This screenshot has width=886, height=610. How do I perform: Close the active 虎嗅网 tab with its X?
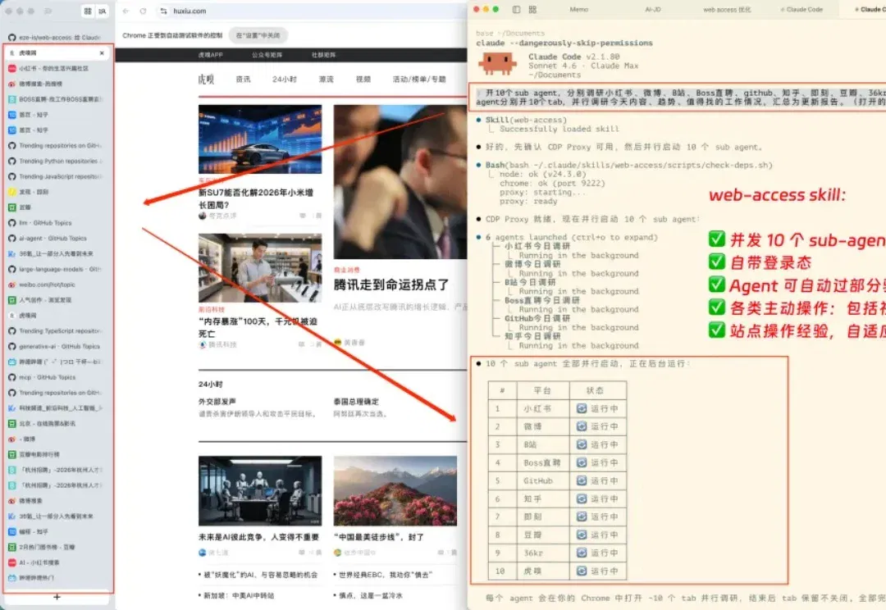point(102,52)
